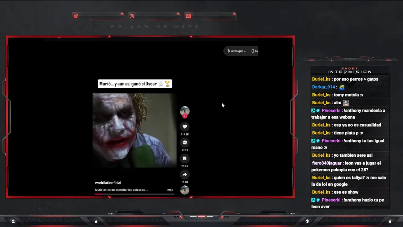Save video with the bookmark icon
Viewport: 403px width, 227px height.
(185, 159)
